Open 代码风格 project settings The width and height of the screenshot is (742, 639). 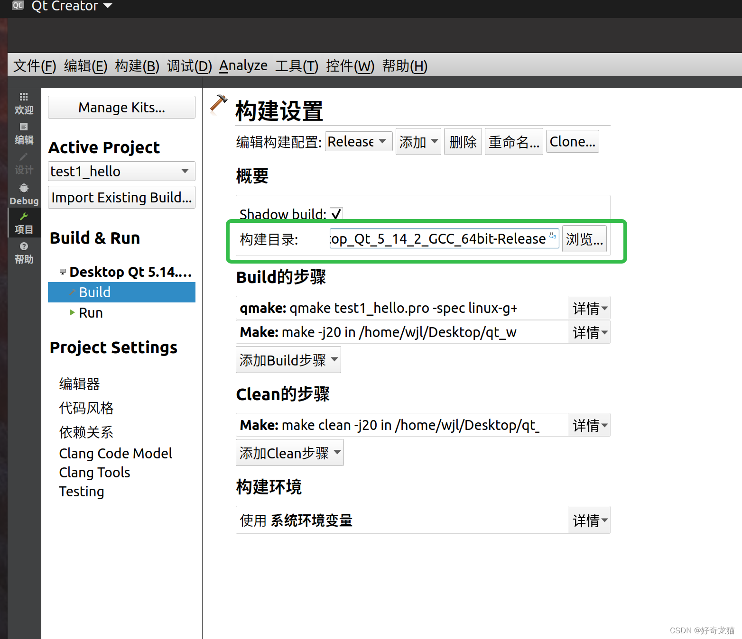click(86, 408)
